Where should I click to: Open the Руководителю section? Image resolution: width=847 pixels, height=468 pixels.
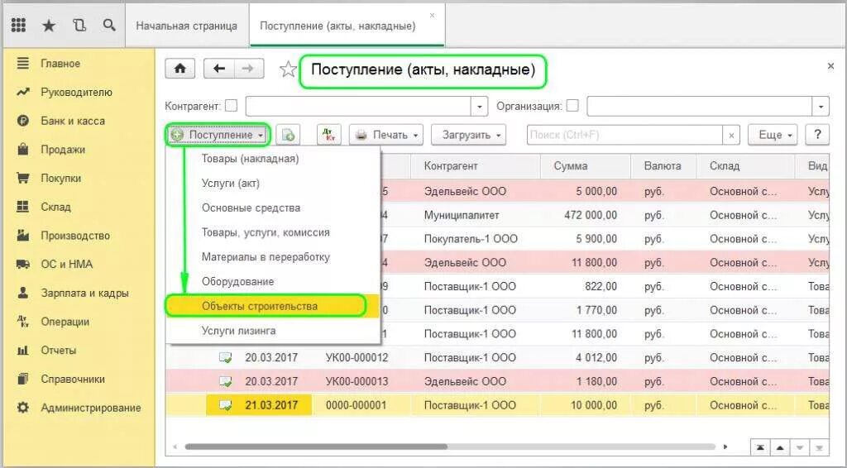point(77,93)
